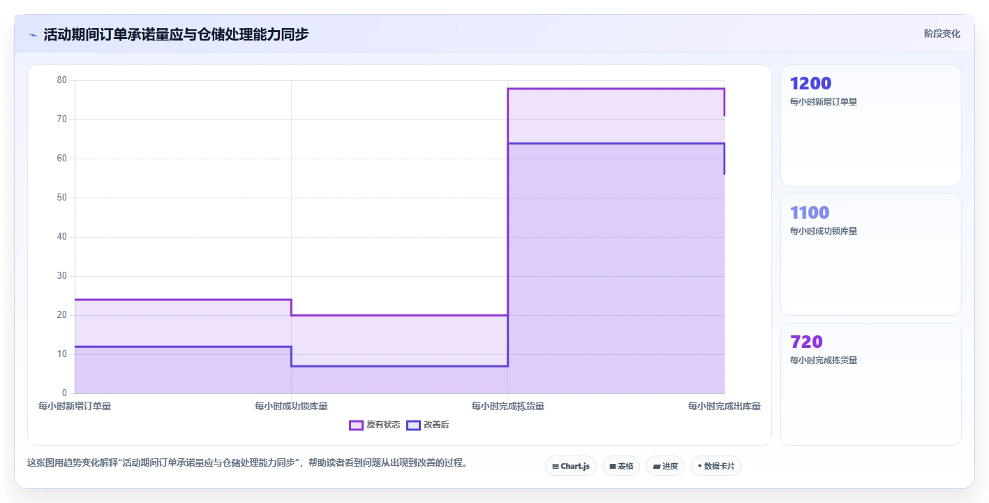The image size is (989, 503).
Task: Click the 1200 value figure
Action: pyautogui.click(x=810, y=84)
